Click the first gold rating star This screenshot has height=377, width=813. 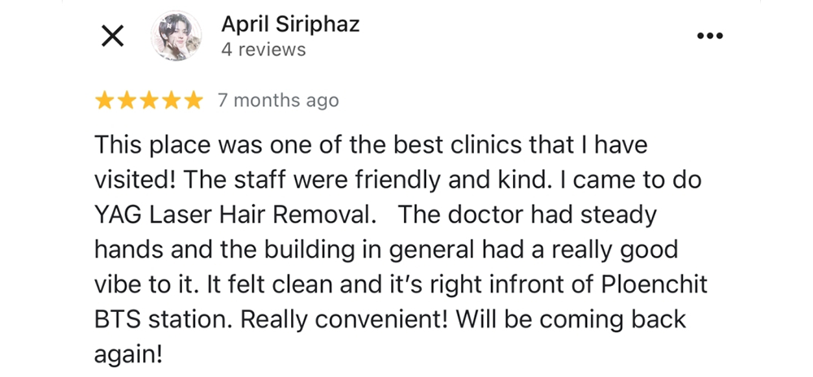105,101
